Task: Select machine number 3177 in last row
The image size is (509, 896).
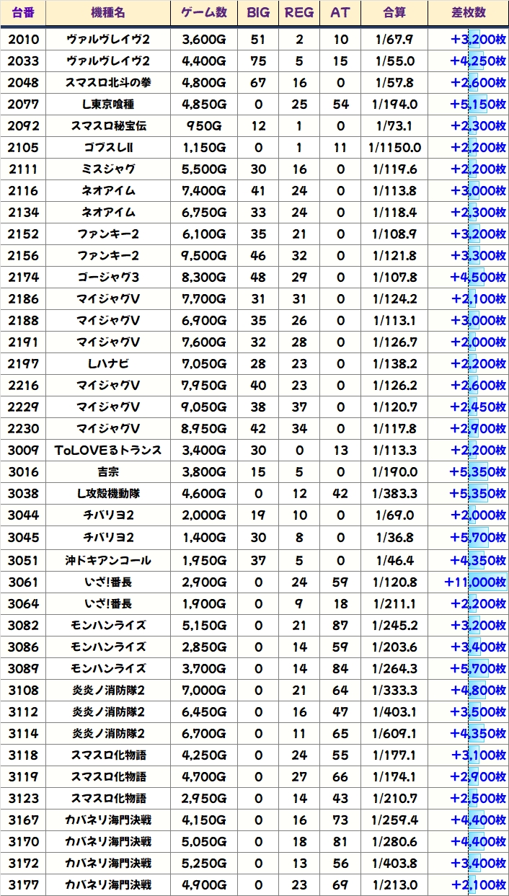Action: point(24,884)
